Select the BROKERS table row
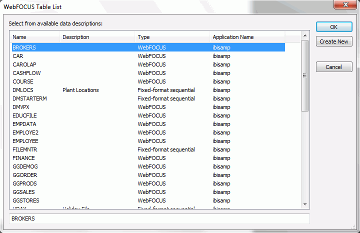 click(x=148, y=47)
